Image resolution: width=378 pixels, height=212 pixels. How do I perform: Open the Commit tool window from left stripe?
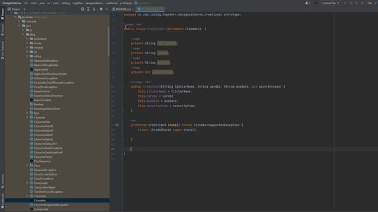[2, 29]
